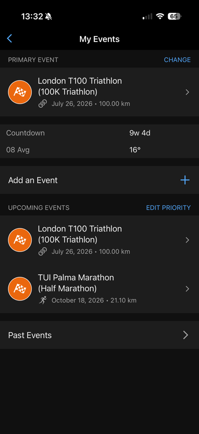Select Add an Event row
Image resolution: width=199 pixels, height=434 pixels.
(99, 180)
